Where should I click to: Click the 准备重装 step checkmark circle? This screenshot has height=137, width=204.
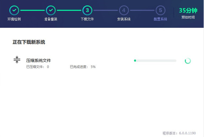coord(51,10)
